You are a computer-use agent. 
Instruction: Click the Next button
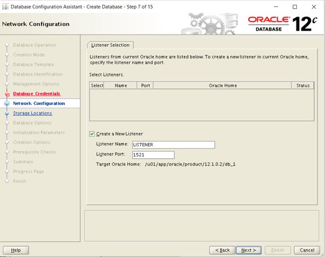[248, 250]
